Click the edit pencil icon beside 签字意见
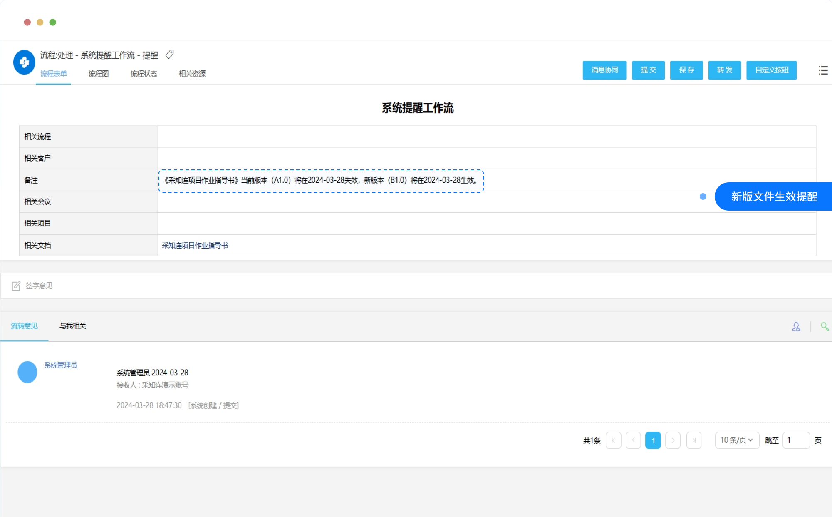 (16, 286)
